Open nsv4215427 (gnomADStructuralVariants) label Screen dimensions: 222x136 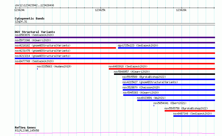(150, 82)
